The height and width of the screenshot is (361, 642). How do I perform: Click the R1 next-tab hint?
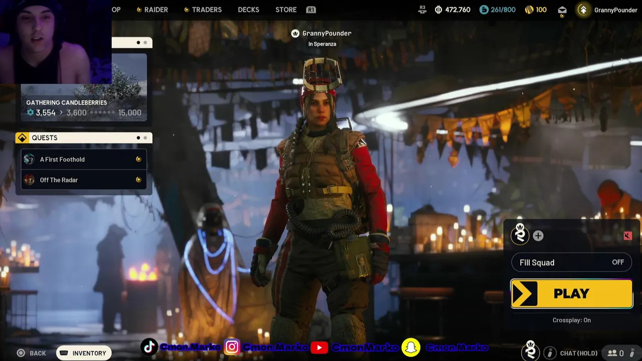click(x=310, y=10)
